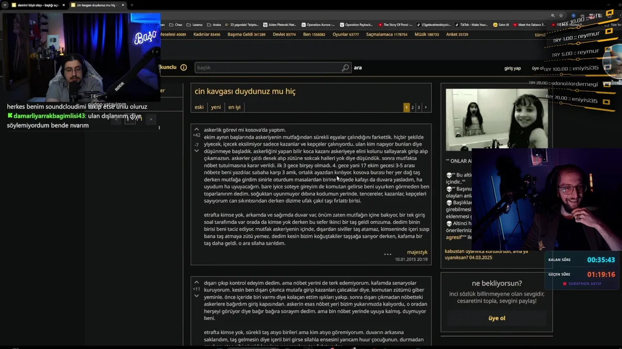Downvote the second entry with the down arrow
Screen dimensions: 622x349
196,296
